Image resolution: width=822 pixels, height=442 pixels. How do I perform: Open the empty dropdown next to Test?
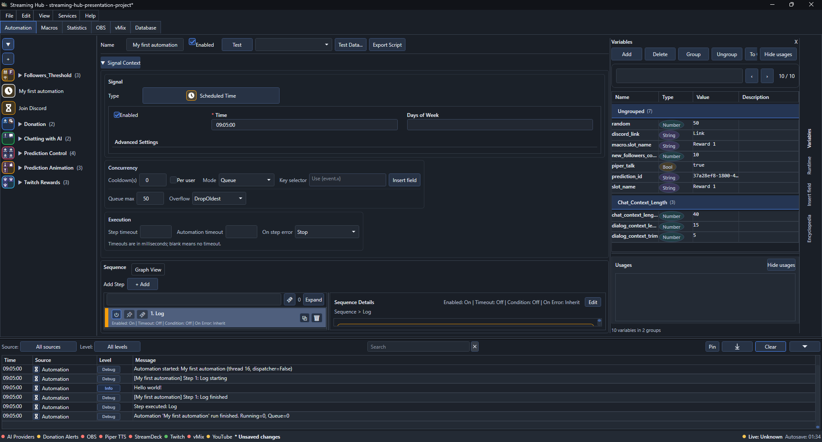pyautogui.click(x=294, y=45)
